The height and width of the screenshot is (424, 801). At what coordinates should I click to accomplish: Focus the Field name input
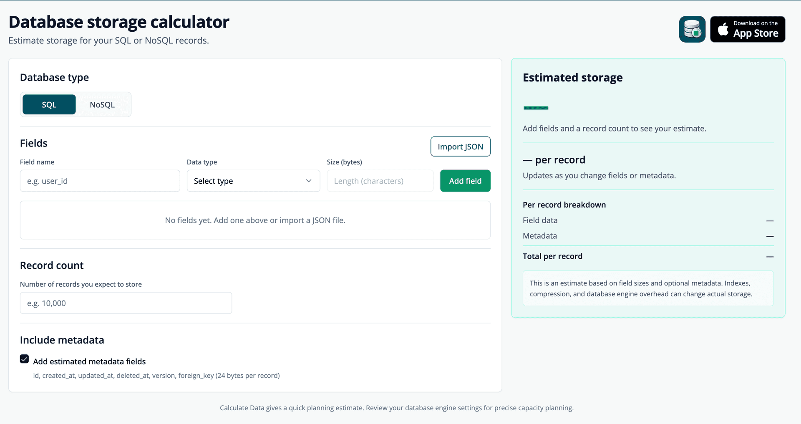(100, 181)
